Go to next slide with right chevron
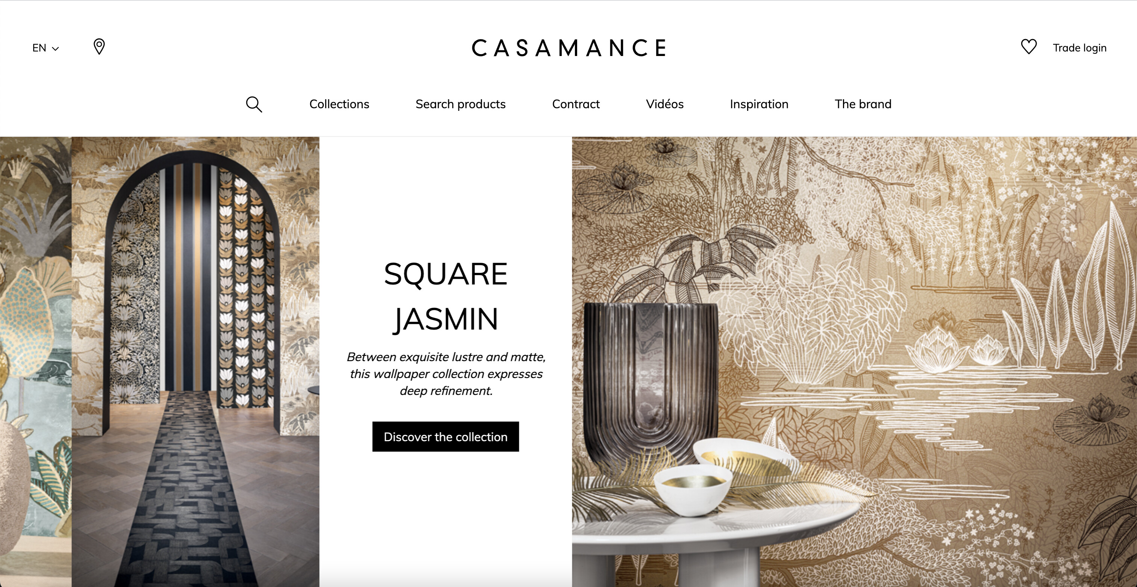Viewport: 1137px width, 587px height. [x=1119, y=362]
